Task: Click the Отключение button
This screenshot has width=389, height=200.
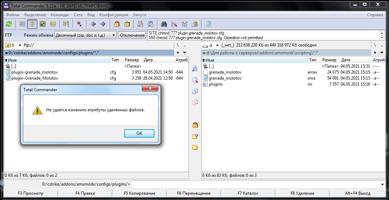Action: point(132,35)
